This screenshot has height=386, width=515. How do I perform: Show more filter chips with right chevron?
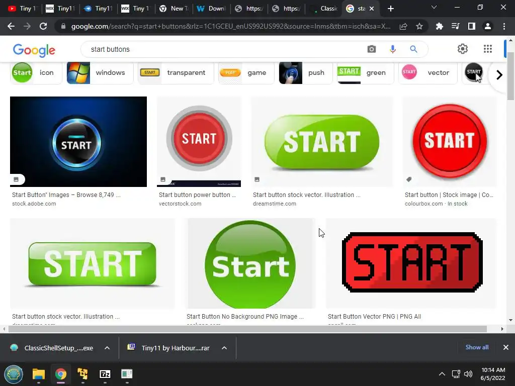(499, 75)
